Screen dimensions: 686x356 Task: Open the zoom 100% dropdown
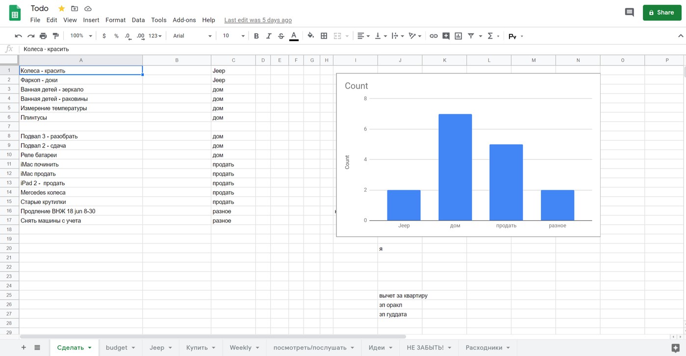coord(81,36)
